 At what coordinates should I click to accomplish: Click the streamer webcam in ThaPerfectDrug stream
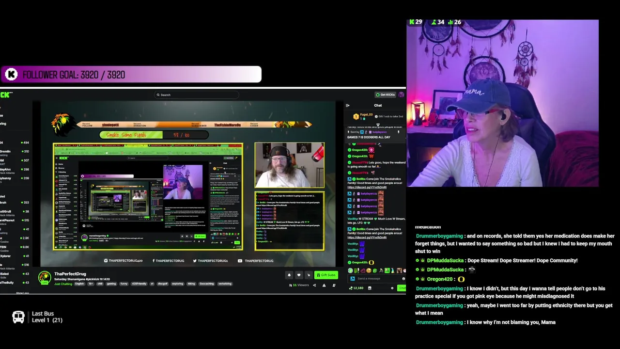pos(290,165)
